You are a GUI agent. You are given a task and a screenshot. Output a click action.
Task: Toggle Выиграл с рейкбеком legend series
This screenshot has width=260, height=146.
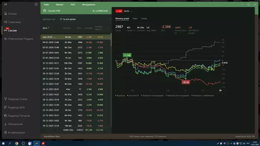tap(203, 95)
